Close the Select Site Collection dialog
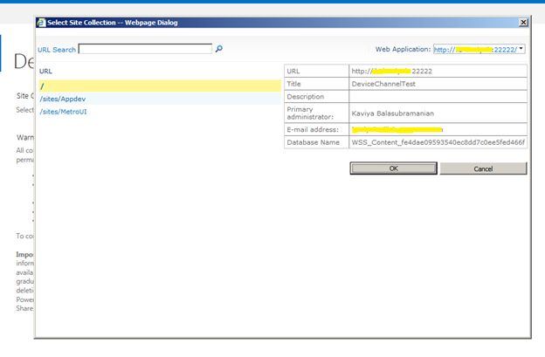Viewport: 545px width, 357px height. [523, 23]
